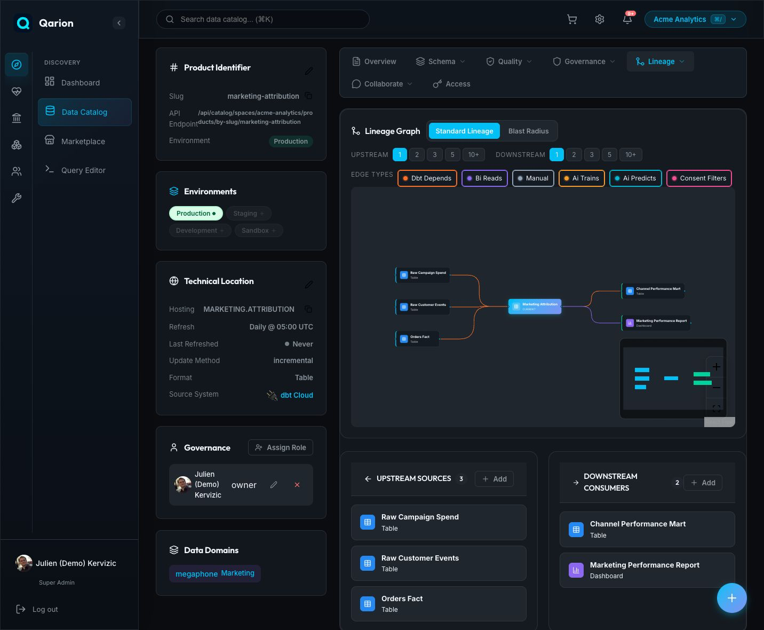The image size is (764, 630).
Task: Open Channel Performance Mart consumer card
Action: 647,529
